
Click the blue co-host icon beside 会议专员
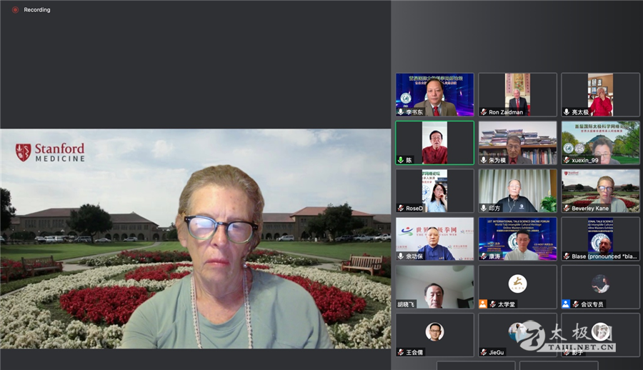click(567, 304)
